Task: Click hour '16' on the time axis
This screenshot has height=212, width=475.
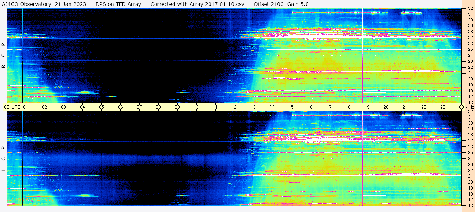Action: [310, 107]
